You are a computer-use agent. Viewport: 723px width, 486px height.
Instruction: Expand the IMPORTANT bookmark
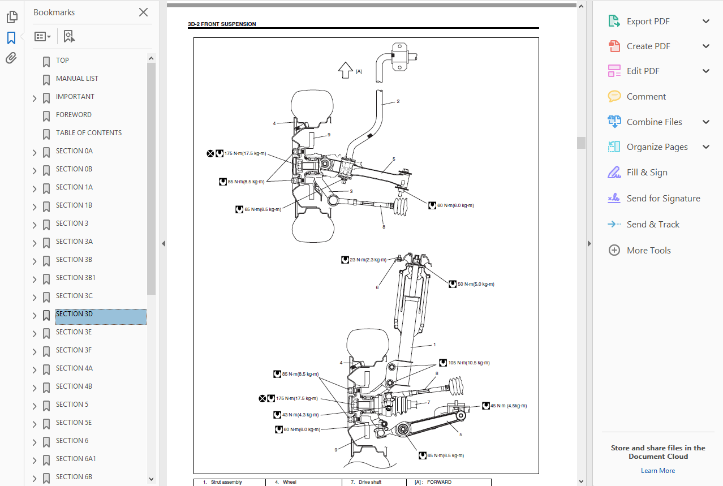point(35,98)
